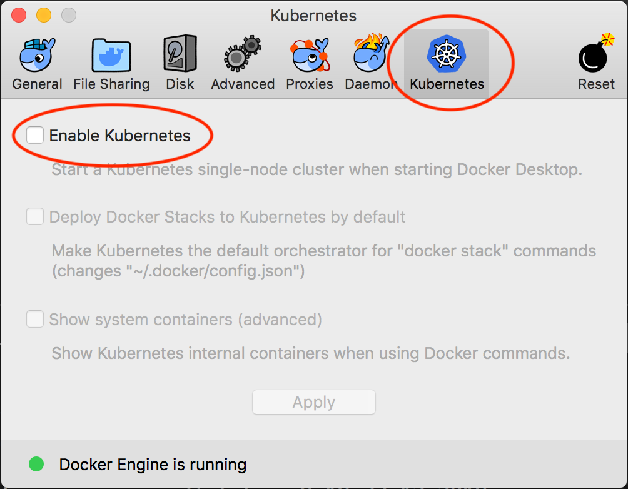This screenshot has width=628, height=489.
Task: Select the Kubernetes helm wheel icon
Action: [446, 53]
